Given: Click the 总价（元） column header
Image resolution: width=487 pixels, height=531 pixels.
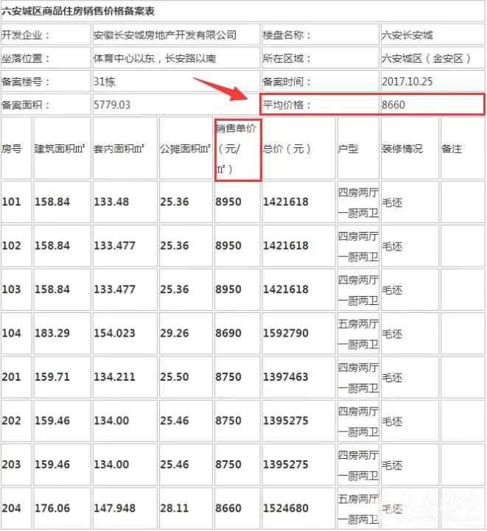Looking at the screenshot, I should (287, 149).
